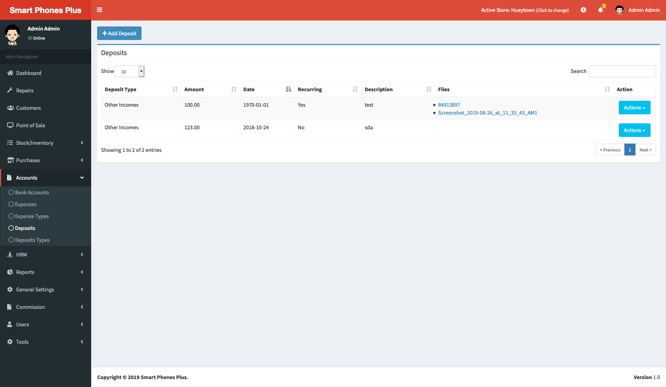Click the Users person icon
The width and height of the screenshot is (666, 387).
pyautogui.click(x=10, y=324)
